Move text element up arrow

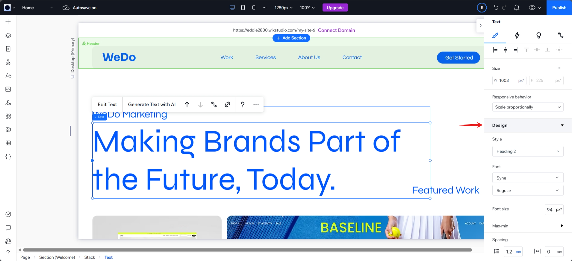click(187, 104)
